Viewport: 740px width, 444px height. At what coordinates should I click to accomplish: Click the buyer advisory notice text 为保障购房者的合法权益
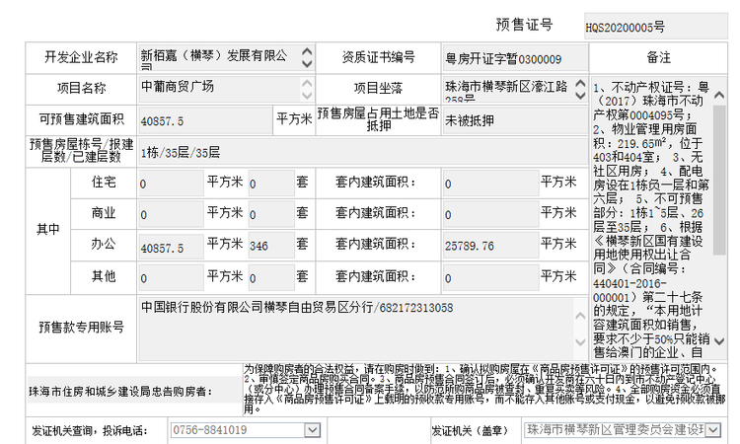point(484,390)
